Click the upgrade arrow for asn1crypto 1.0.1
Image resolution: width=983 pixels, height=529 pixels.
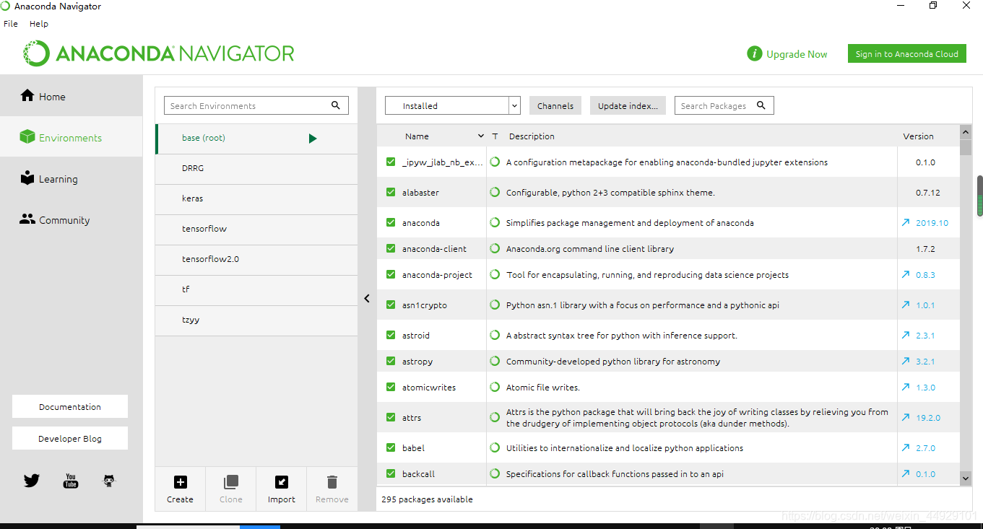point(906,305)
